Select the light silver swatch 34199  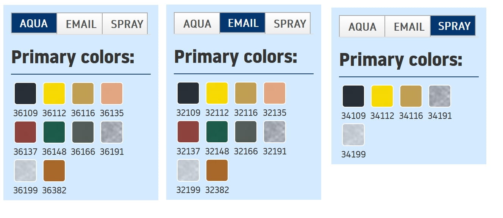(353, 135)
